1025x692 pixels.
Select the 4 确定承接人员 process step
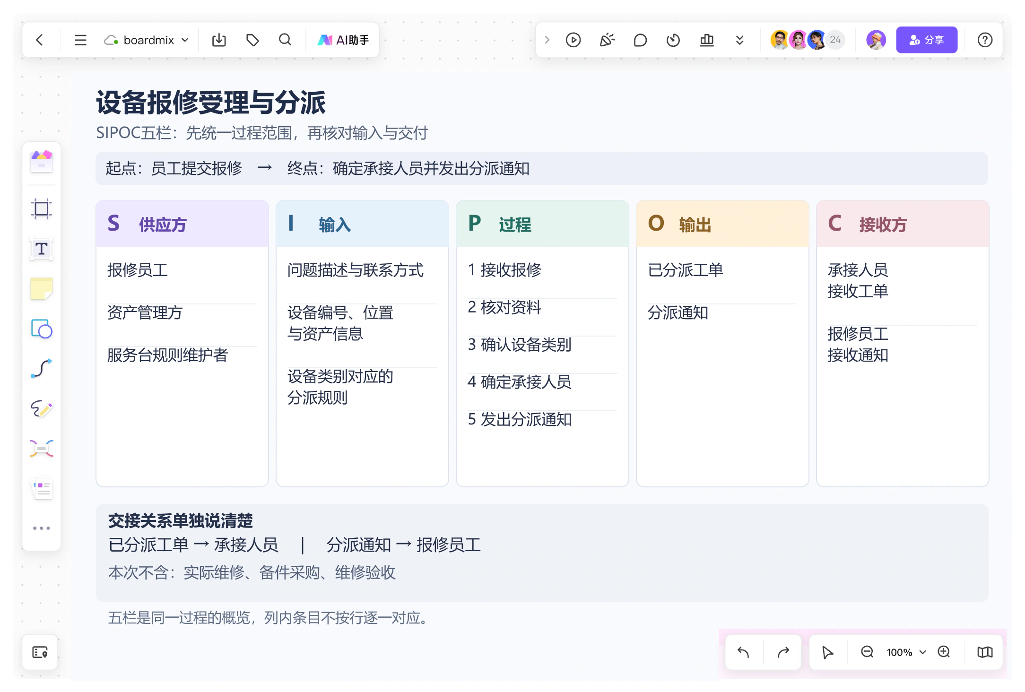point(520,382)
